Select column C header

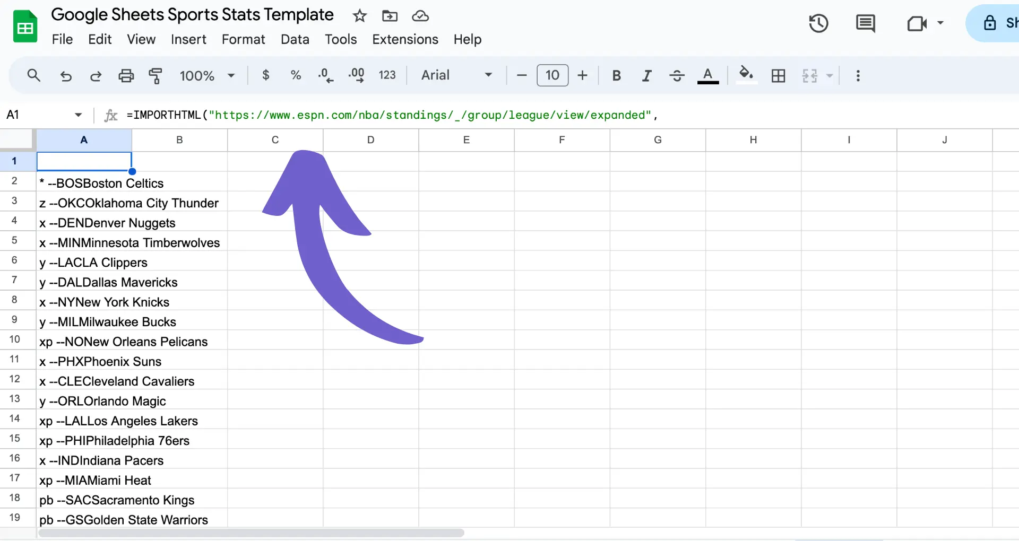click(275, 140)
